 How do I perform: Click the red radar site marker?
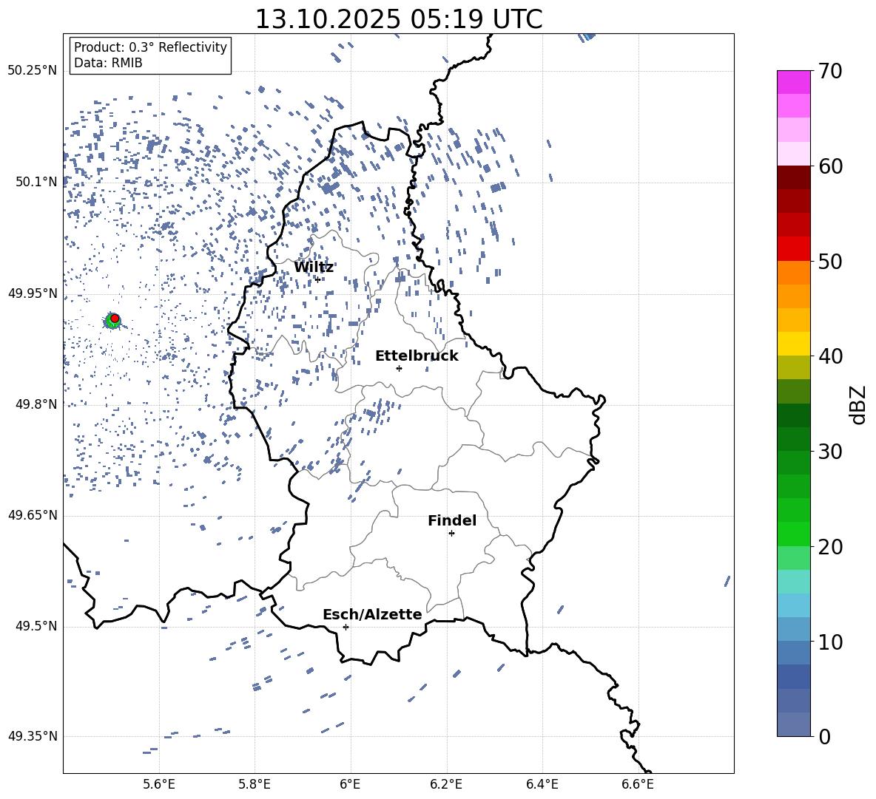(115, 319)
